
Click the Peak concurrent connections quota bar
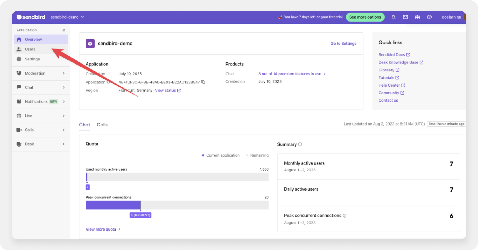tap(177, 205)
